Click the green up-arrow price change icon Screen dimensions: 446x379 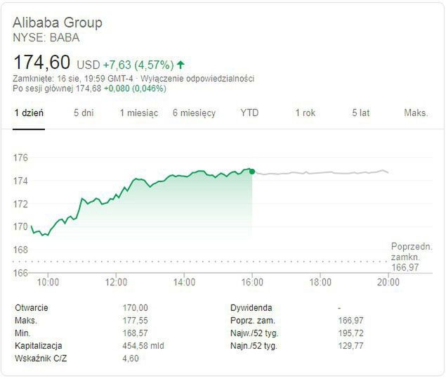[181, 65]
